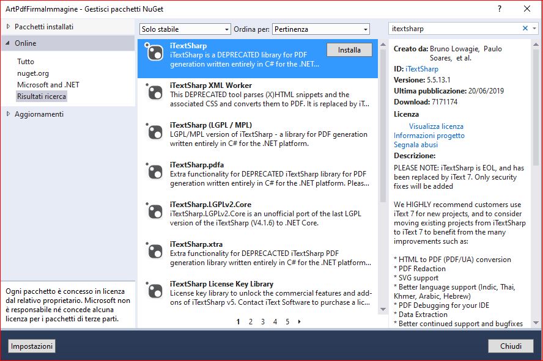This screenshot has height=361, width=543.
Task: Select the iTextSharp.LGPLv2.Core package title
Action: pyautogui.click(x=210, y=205)
